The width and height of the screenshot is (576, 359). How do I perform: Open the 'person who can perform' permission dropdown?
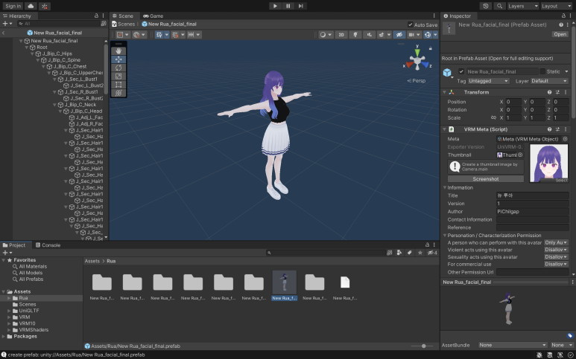pyautogui.click(x=556, y=242)
